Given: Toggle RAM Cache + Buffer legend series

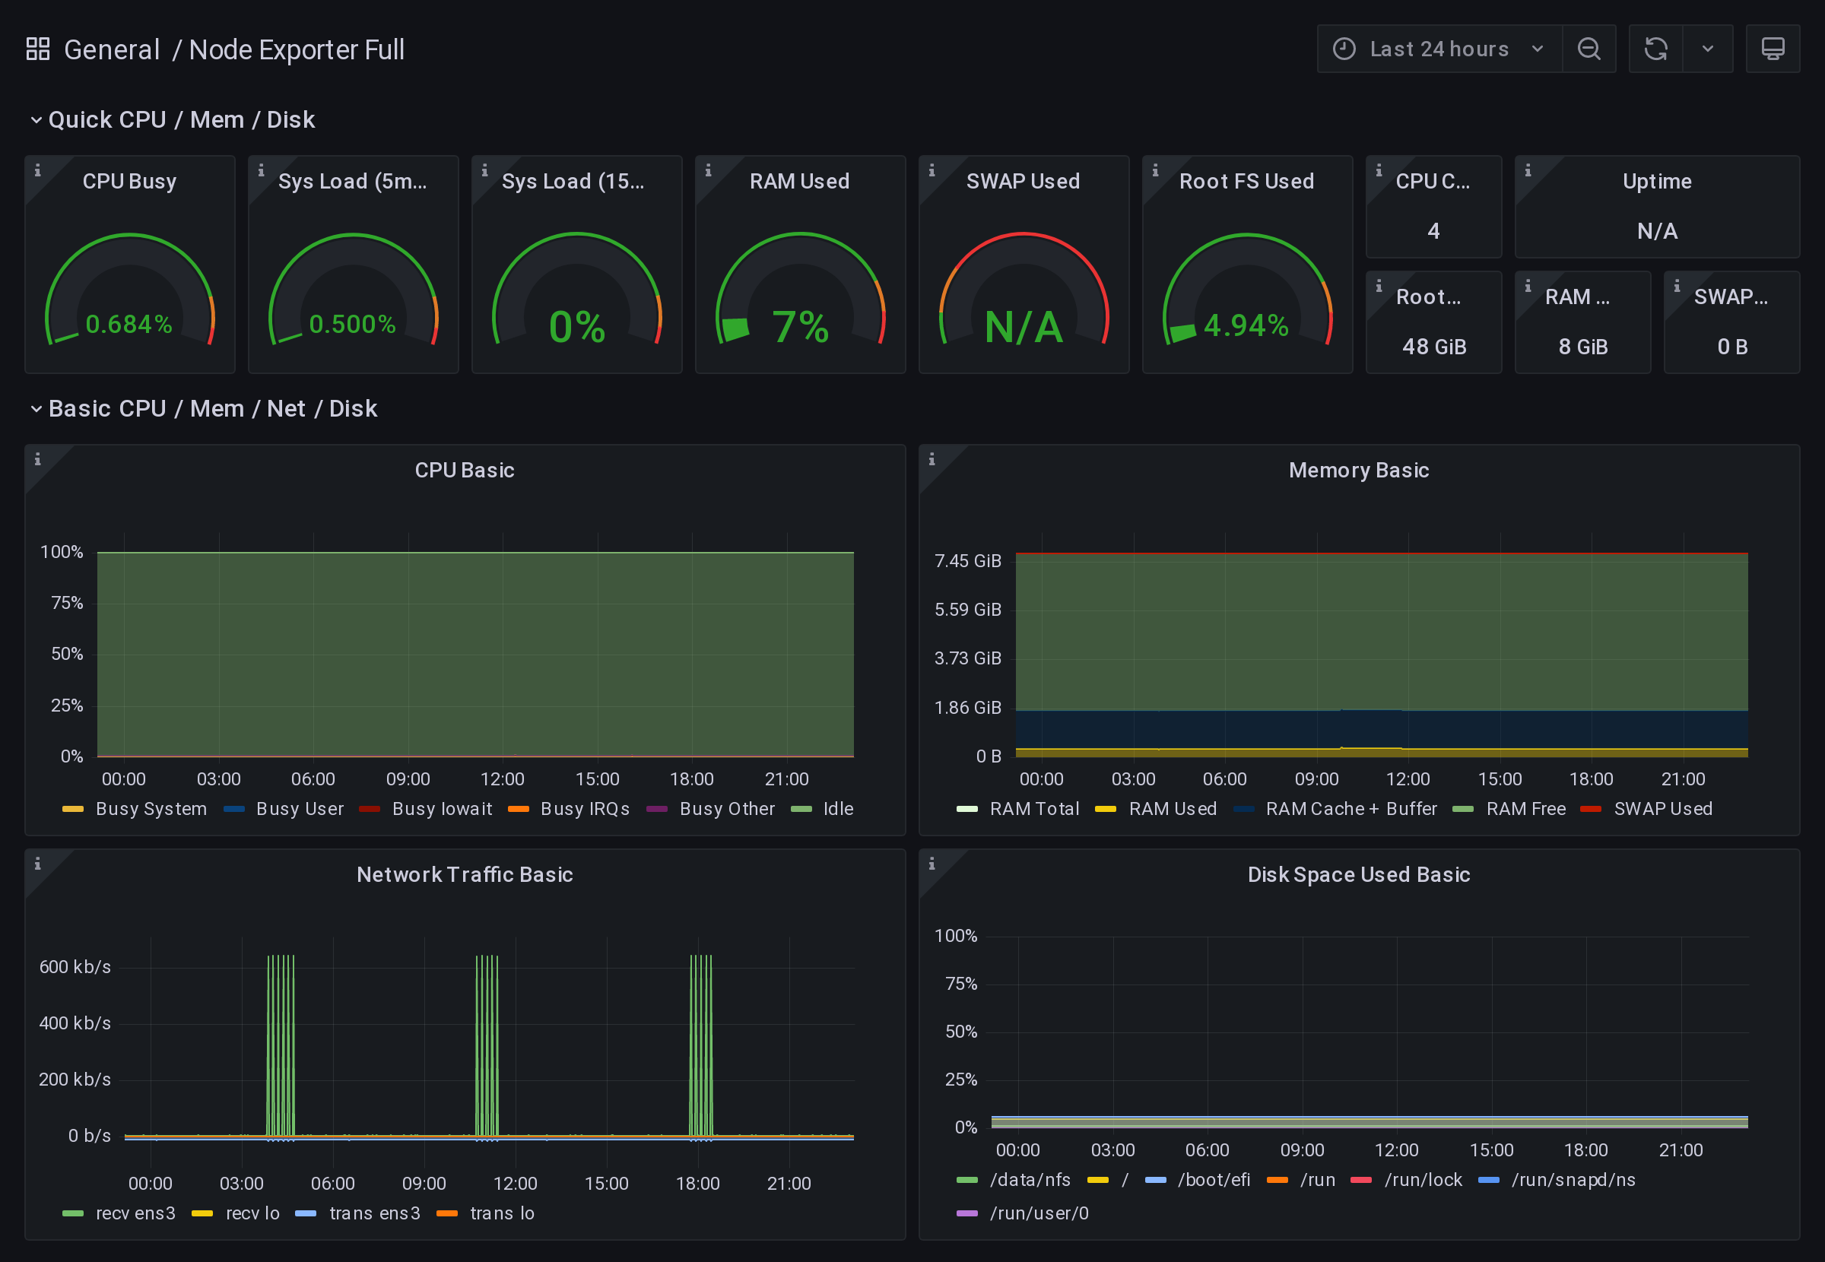Looking at the screenshot, I should pyautogui.click(x=1351, y=809).
